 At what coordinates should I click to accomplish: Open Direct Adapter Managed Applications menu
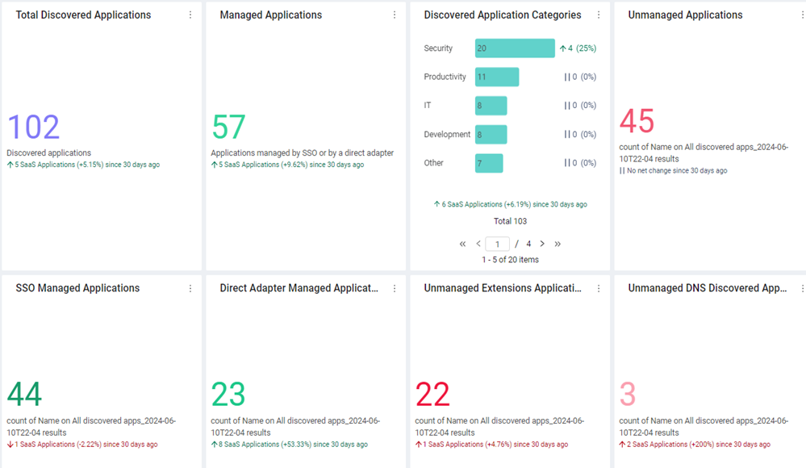[x=395, y=289]
